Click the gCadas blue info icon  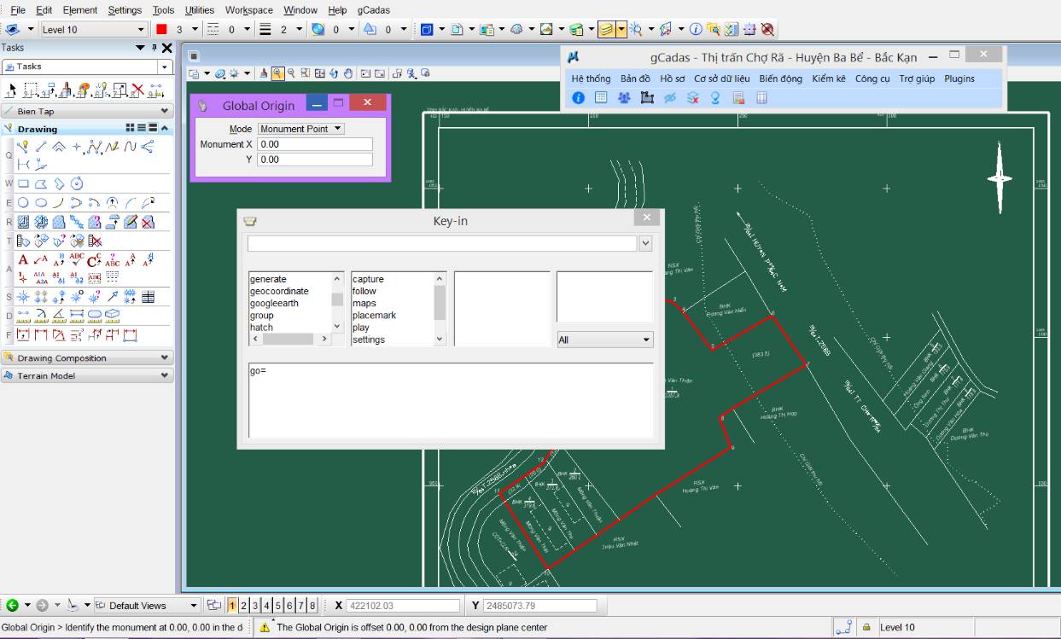[578, 98]
